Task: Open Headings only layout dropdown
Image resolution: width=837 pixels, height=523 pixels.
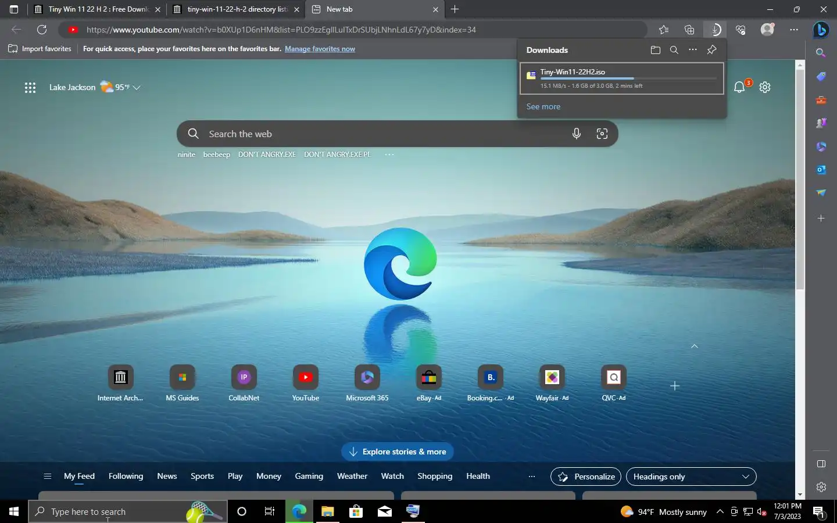Action: [691, 477]
